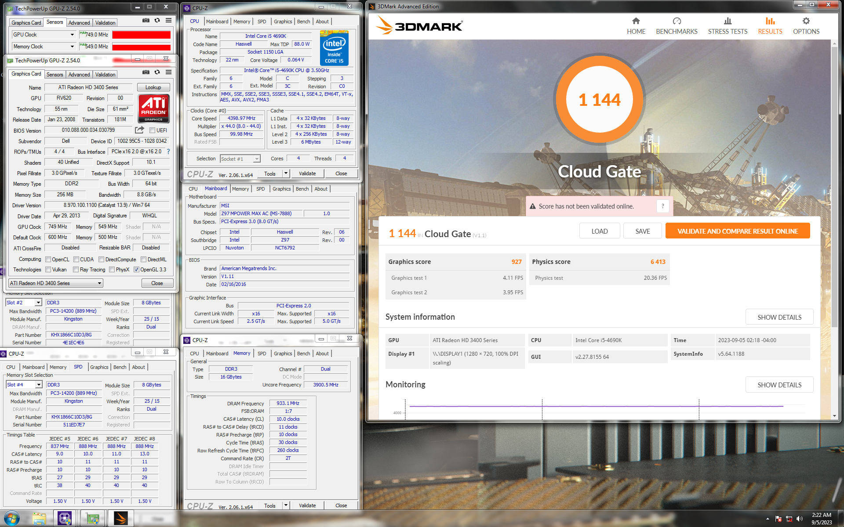Click the 3DMark vertical scrollbar down arrow
Screen dimensions: 844x527
tap(834, 416)
